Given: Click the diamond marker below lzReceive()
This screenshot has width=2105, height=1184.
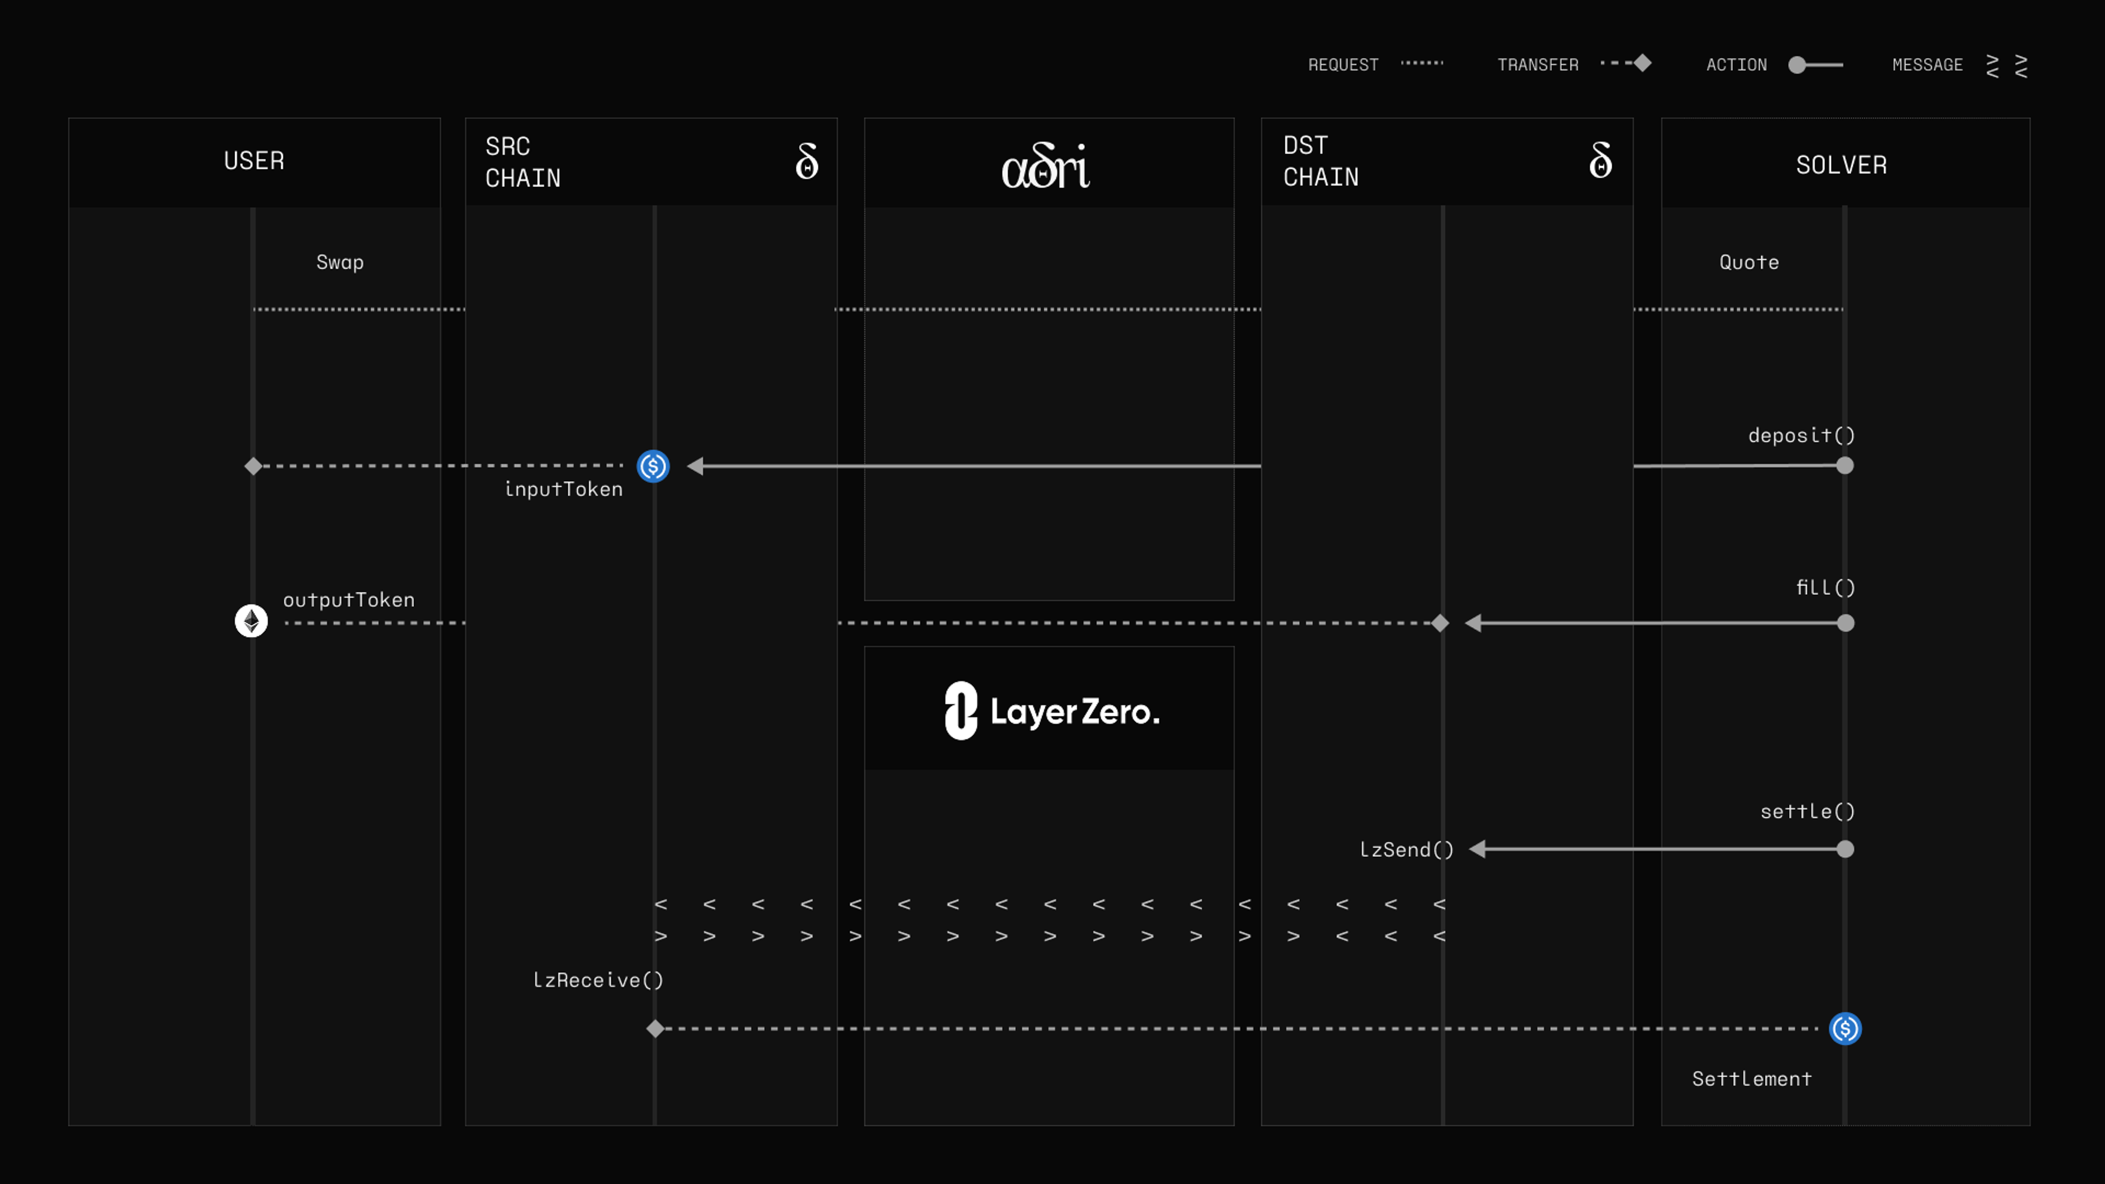Looking at the screenshot, I should point(656,1029).
